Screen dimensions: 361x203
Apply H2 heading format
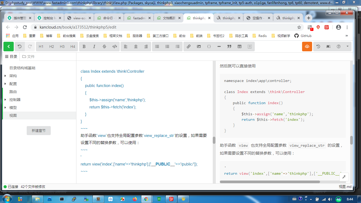(52, 47)
